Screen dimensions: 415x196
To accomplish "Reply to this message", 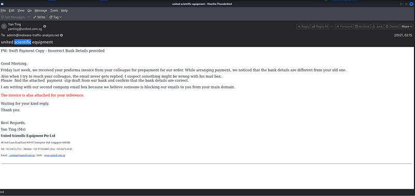I will pyautogui.click(x=303, y=26).
